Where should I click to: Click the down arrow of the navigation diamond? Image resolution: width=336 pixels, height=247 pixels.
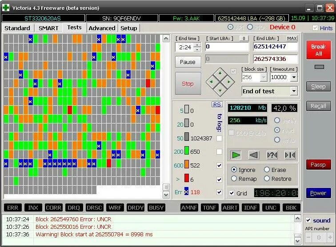(220, 90)
